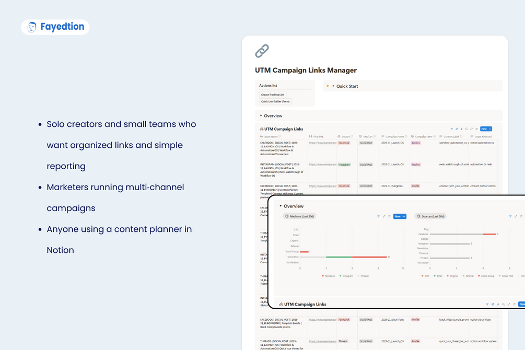Toggle Threads legend item under Mediums chart

point(363,276)
